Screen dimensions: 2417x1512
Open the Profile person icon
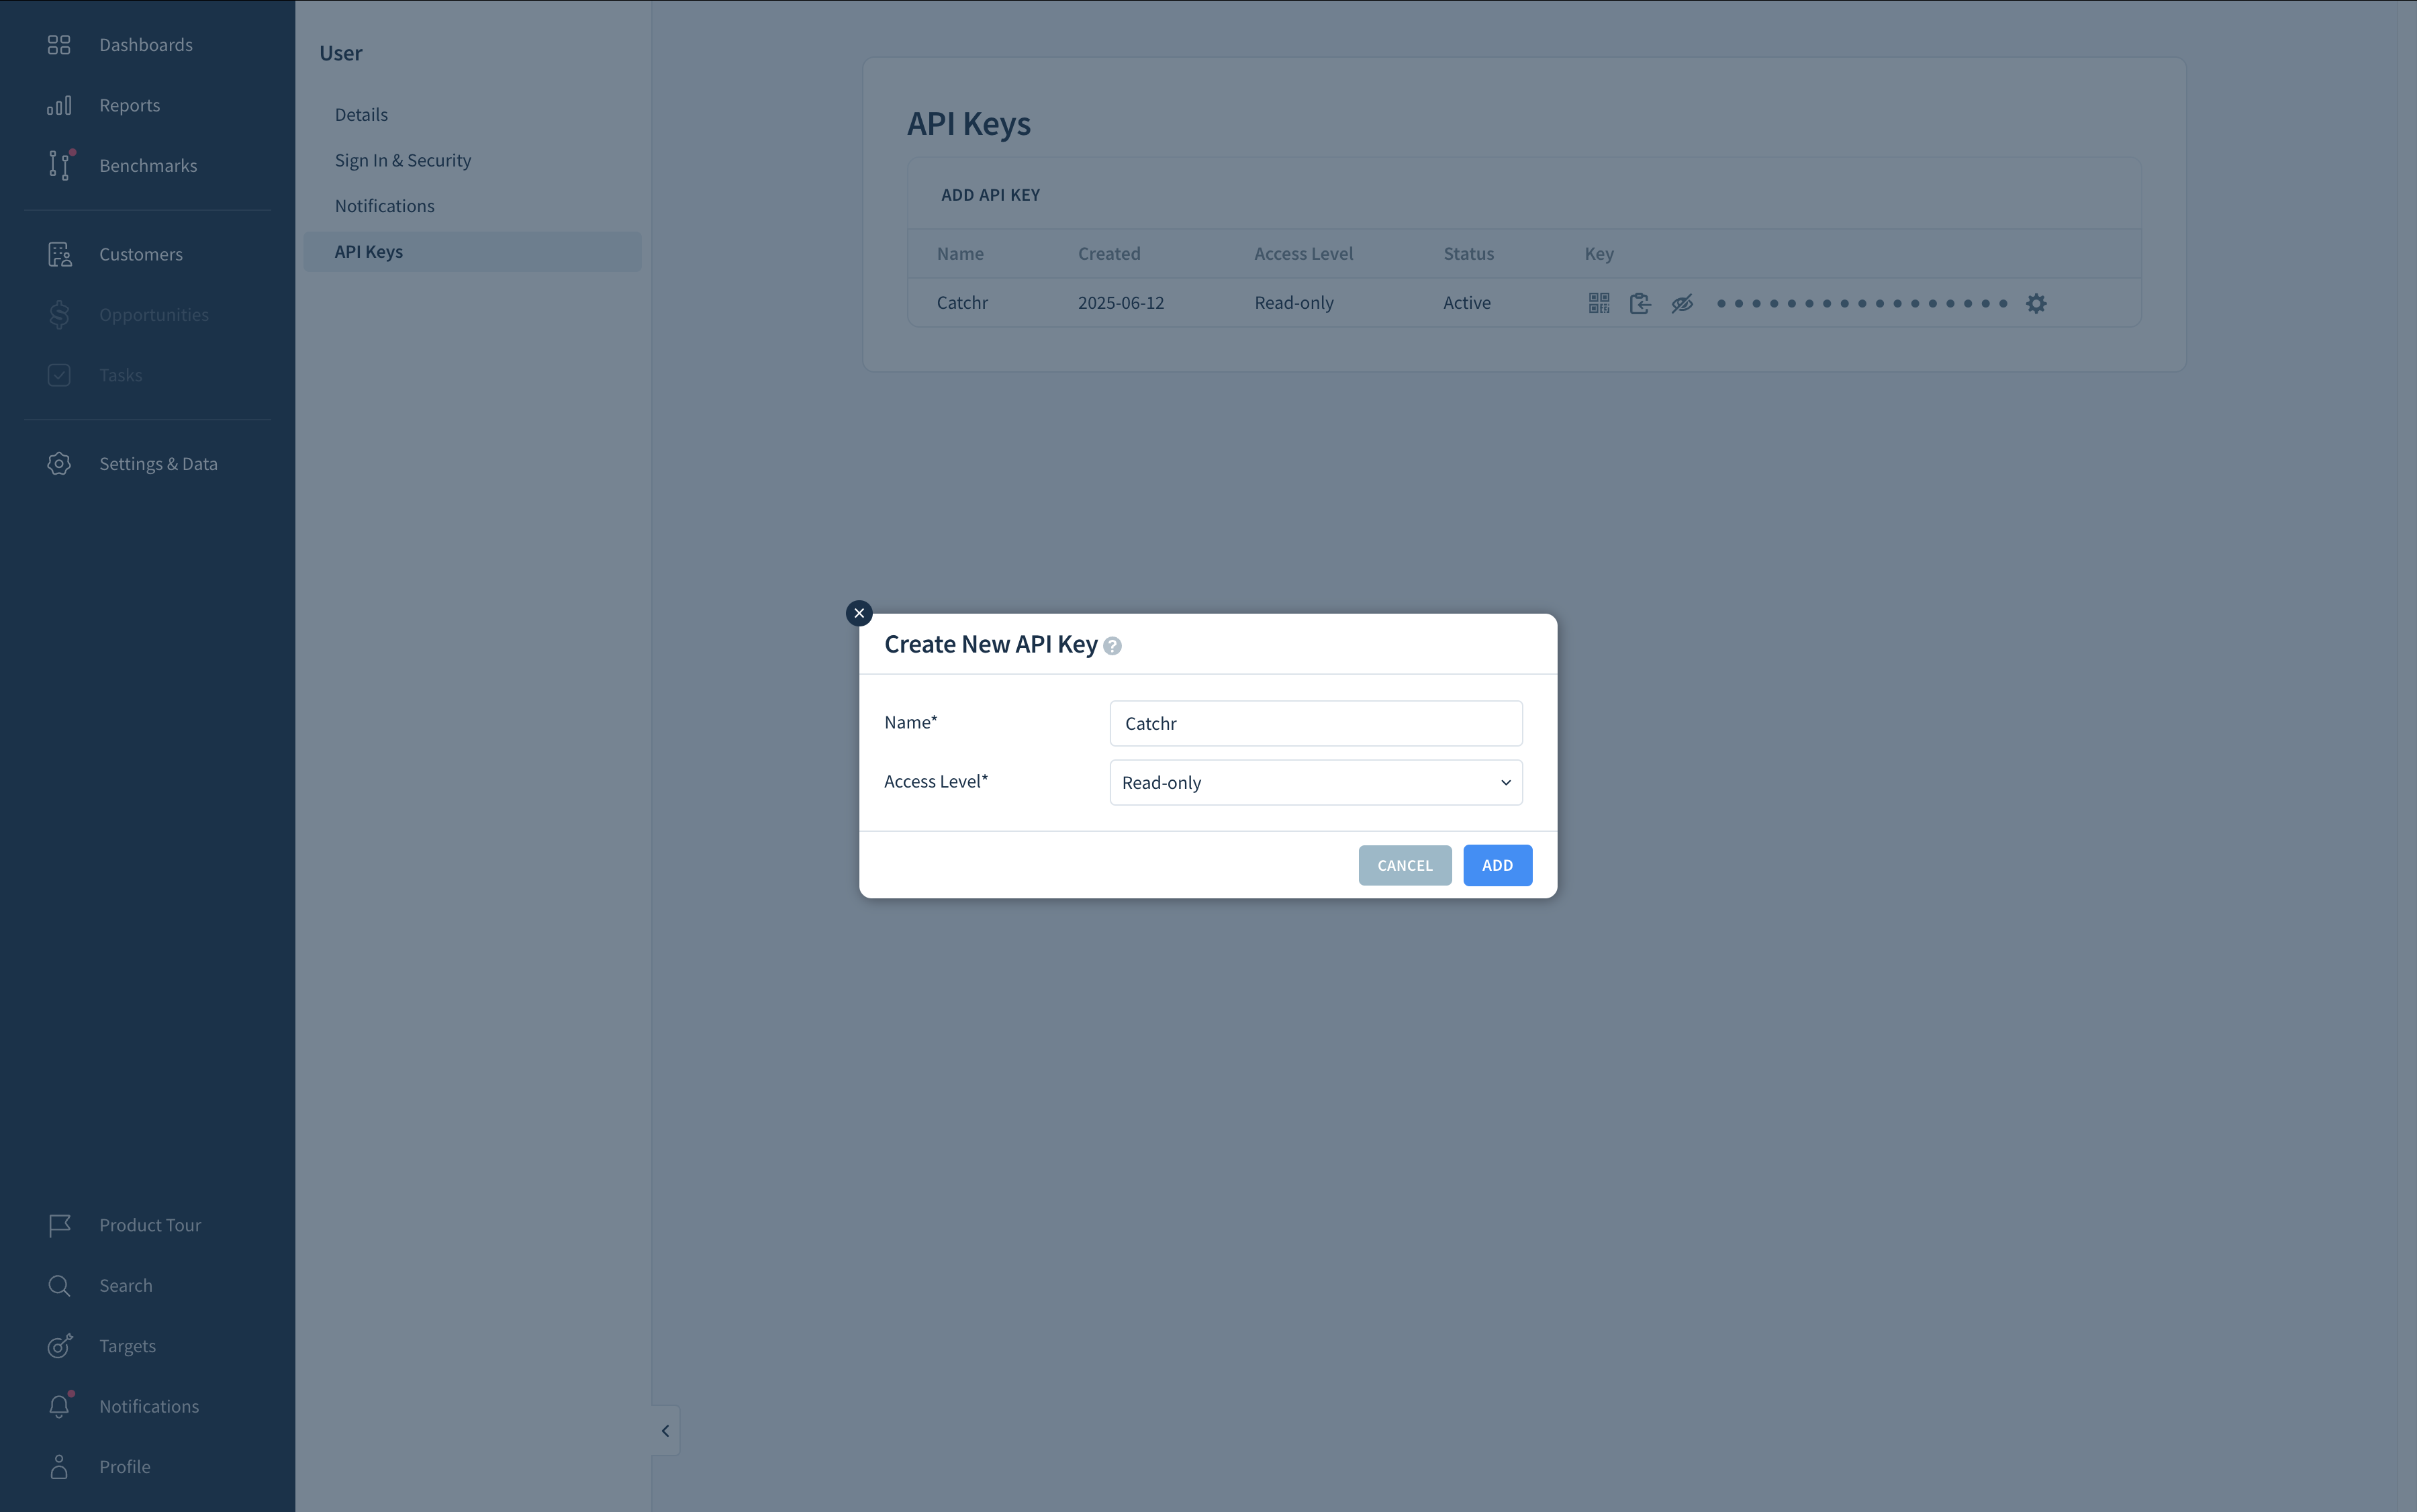pyautogui.click(x=59, y=1466)
